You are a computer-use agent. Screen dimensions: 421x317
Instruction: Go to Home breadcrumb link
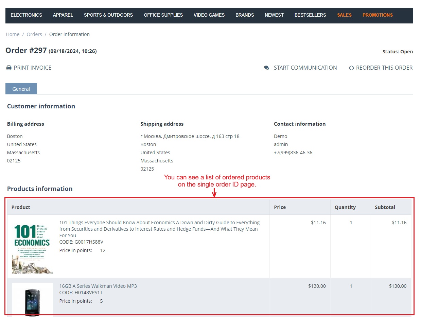pos(13,34)
